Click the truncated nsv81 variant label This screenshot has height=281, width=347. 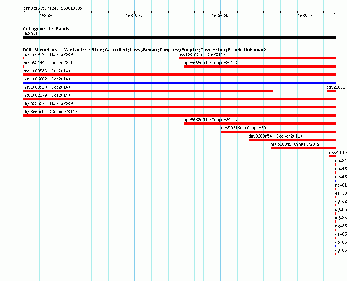click(341, 185)
